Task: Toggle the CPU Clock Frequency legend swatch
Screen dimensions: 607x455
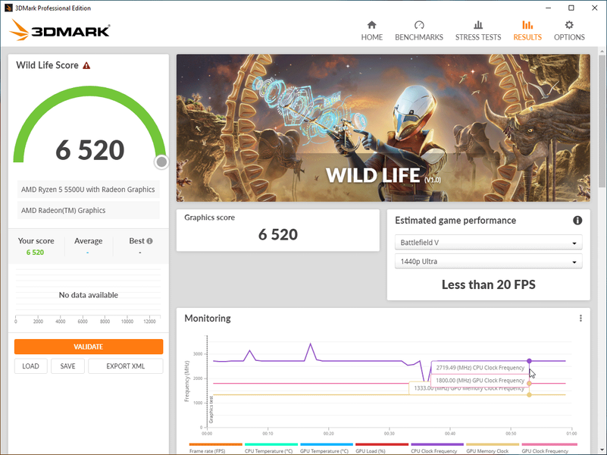Action: point(437,444)
